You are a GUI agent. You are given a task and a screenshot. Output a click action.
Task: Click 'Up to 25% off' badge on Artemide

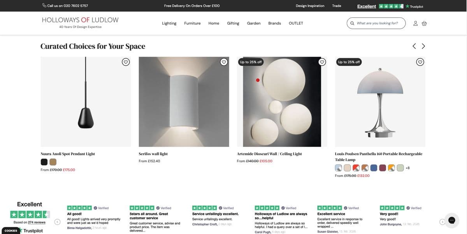(251, 62)
